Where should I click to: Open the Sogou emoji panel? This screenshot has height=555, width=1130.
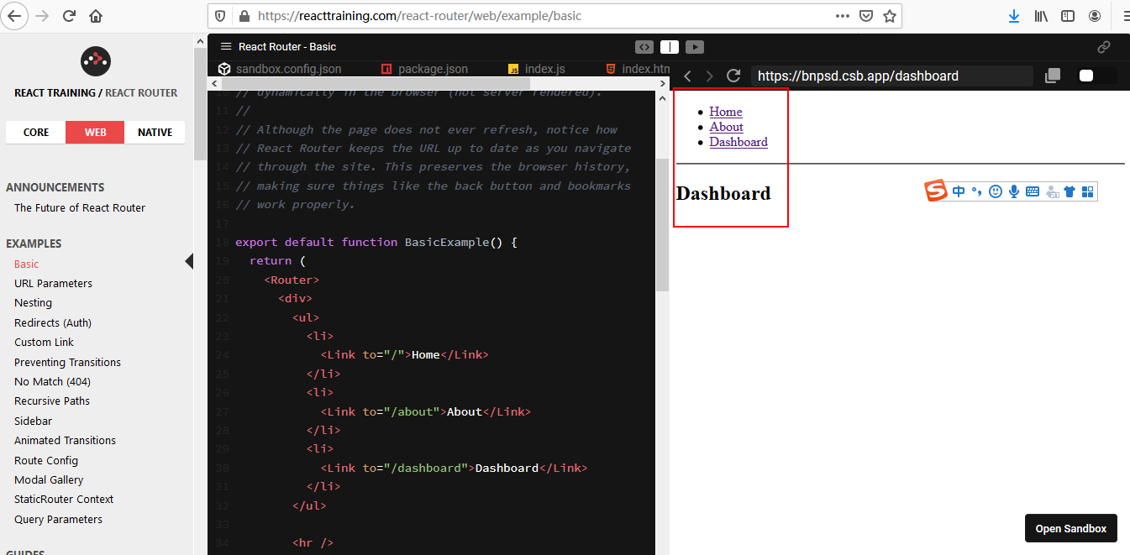996,191
